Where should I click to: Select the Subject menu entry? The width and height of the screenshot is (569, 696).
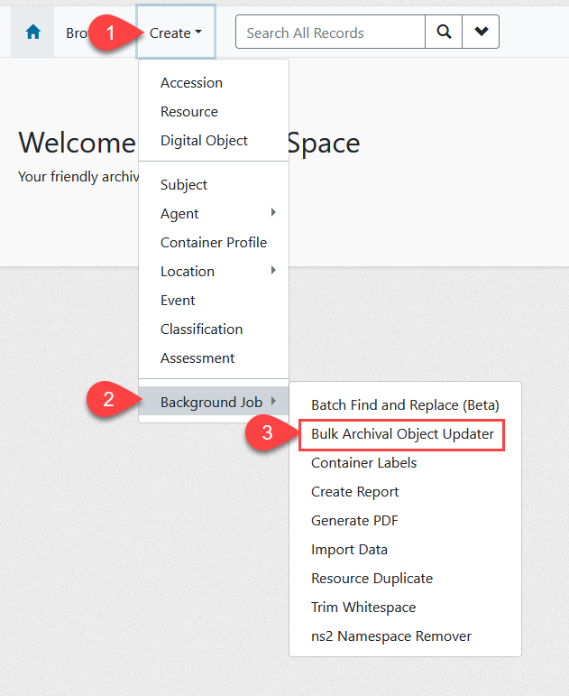184,185
